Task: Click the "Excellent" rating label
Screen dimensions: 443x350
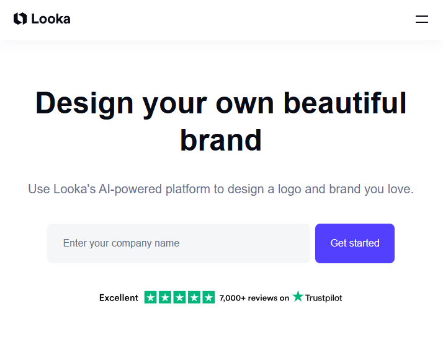Action: [x=119, y=298]
